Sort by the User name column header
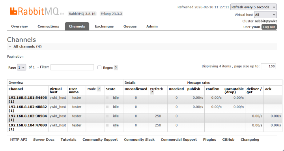The width and height of the screenshot is (284, 151). pos(74,91)
